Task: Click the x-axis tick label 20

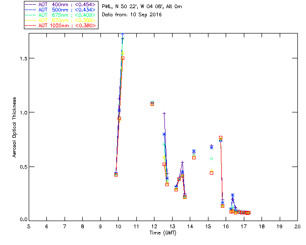Action: 297,226
